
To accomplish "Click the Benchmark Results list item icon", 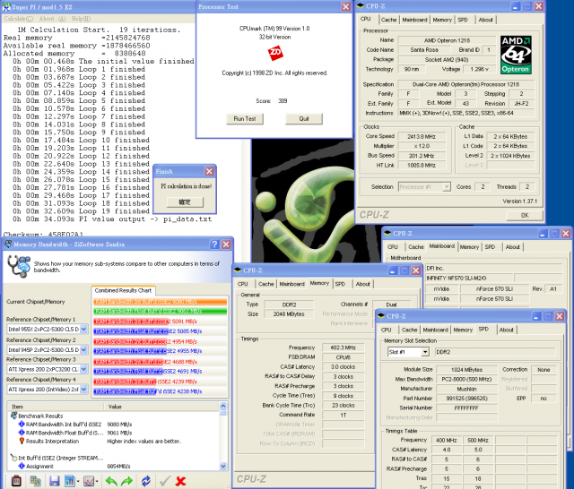I will pyautogui.click(x=14, y=416).
